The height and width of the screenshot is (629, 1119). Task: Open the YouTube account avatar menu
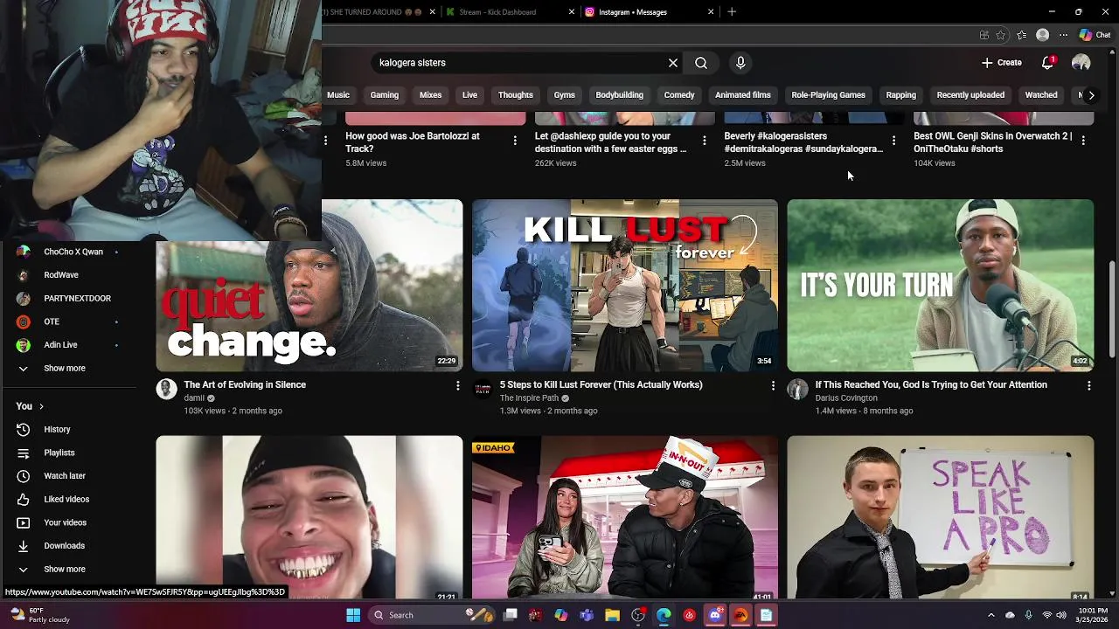[x=1081, y=63]
